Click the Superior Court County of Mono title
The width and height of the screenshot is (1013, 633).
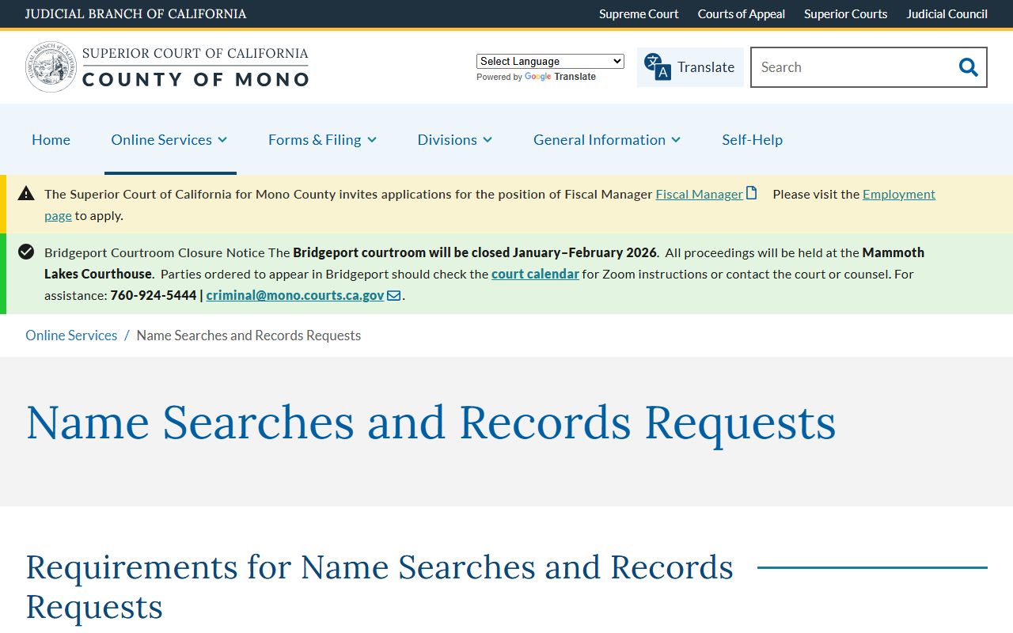[195, 67]
